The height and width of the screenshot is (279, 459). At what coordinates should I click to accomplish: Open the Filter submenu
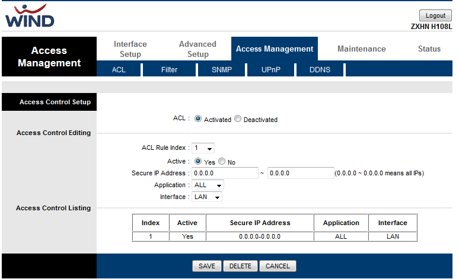[x=169, y=70]
